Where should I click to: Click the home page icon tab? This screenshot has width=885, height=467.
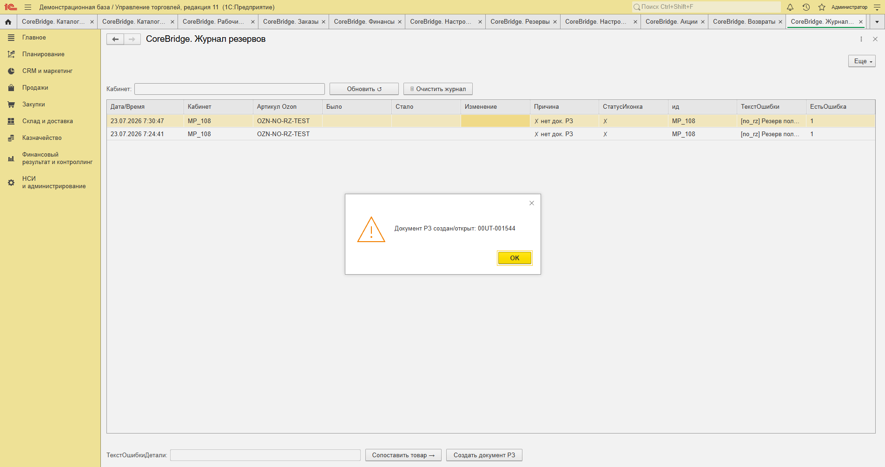pos(8,22)
